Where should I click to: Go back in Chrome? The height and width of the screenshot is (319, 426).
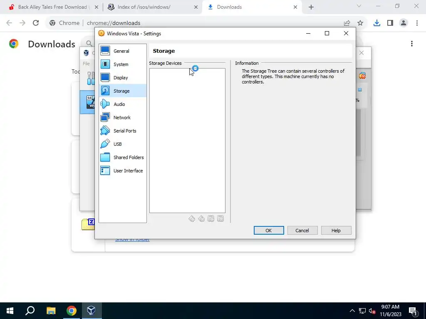pos(9,23)
